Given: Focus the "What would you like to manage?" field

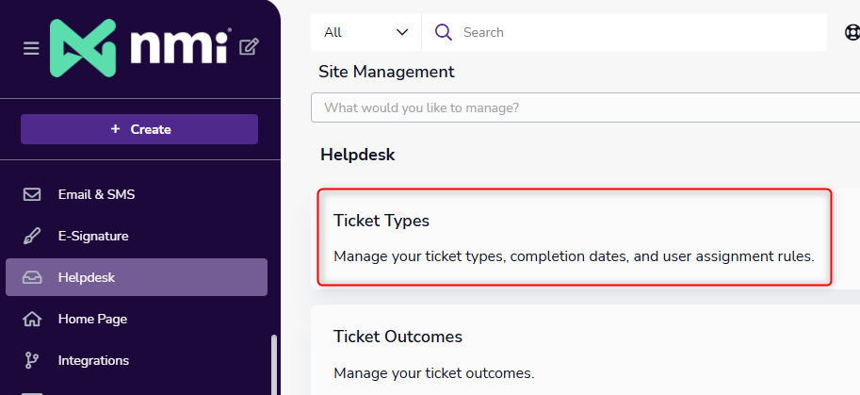Looking at the screenshot, I should coord(584,107).
